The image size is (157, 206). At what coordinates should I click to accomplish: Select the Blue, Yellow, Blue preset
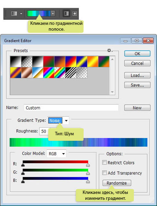[x=82, y=62]
